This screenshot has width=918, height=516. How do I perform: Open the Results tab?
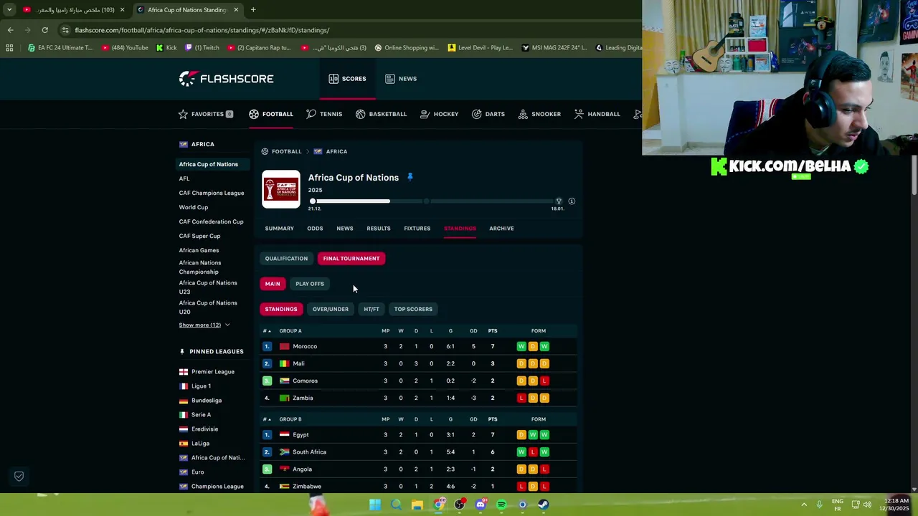coord(379,229)
